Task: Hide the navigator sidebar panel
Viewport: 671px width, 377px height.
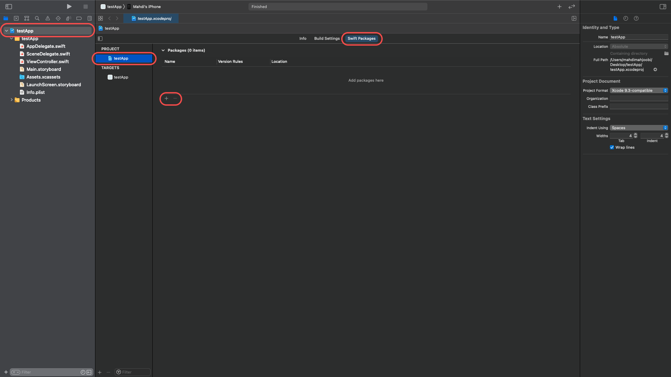Action: [x=9, y=7]
